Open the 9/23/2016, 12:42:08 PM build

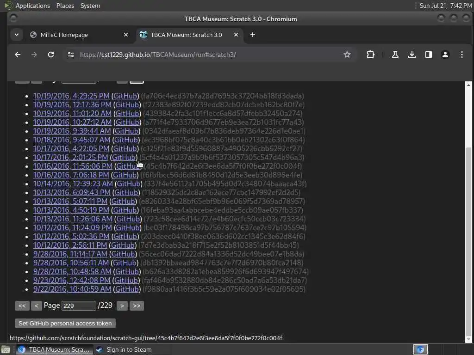point(72,280)
